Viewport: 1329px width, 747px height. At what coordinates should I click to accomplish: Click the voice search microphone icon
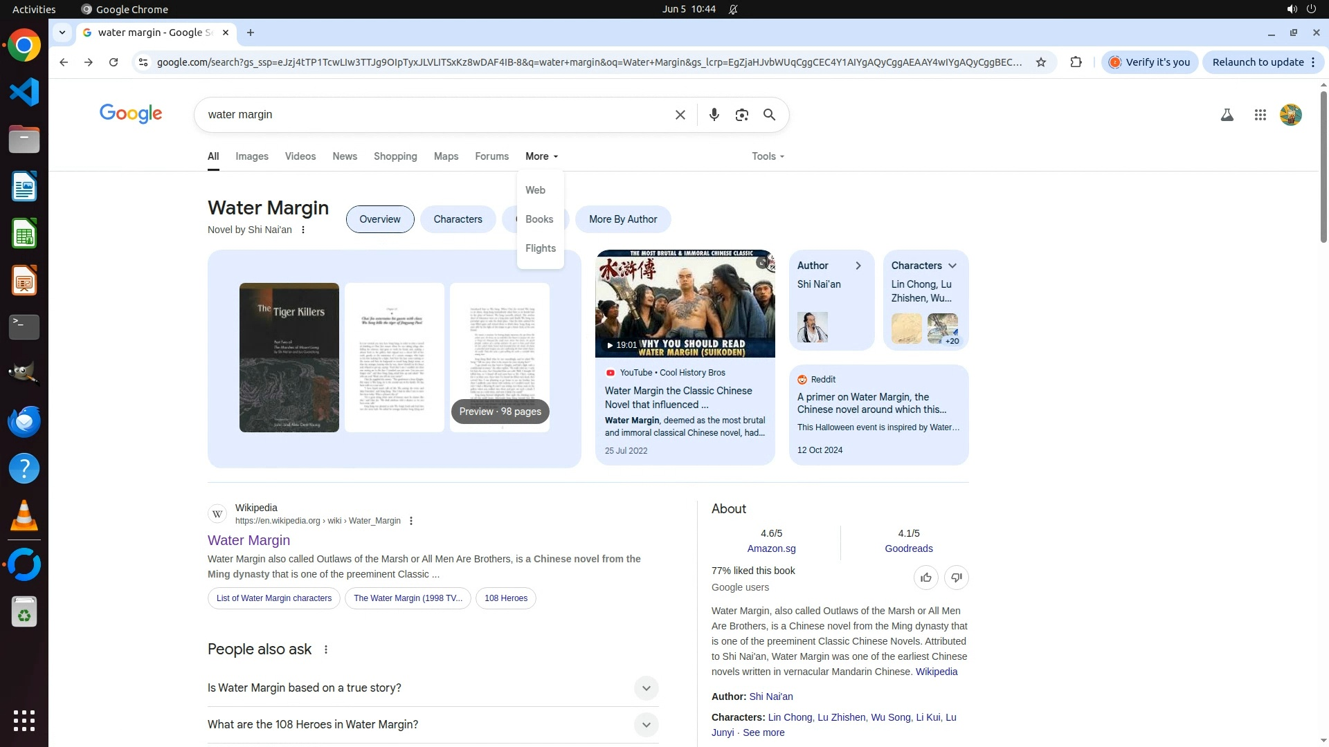[x=714, y=115]
